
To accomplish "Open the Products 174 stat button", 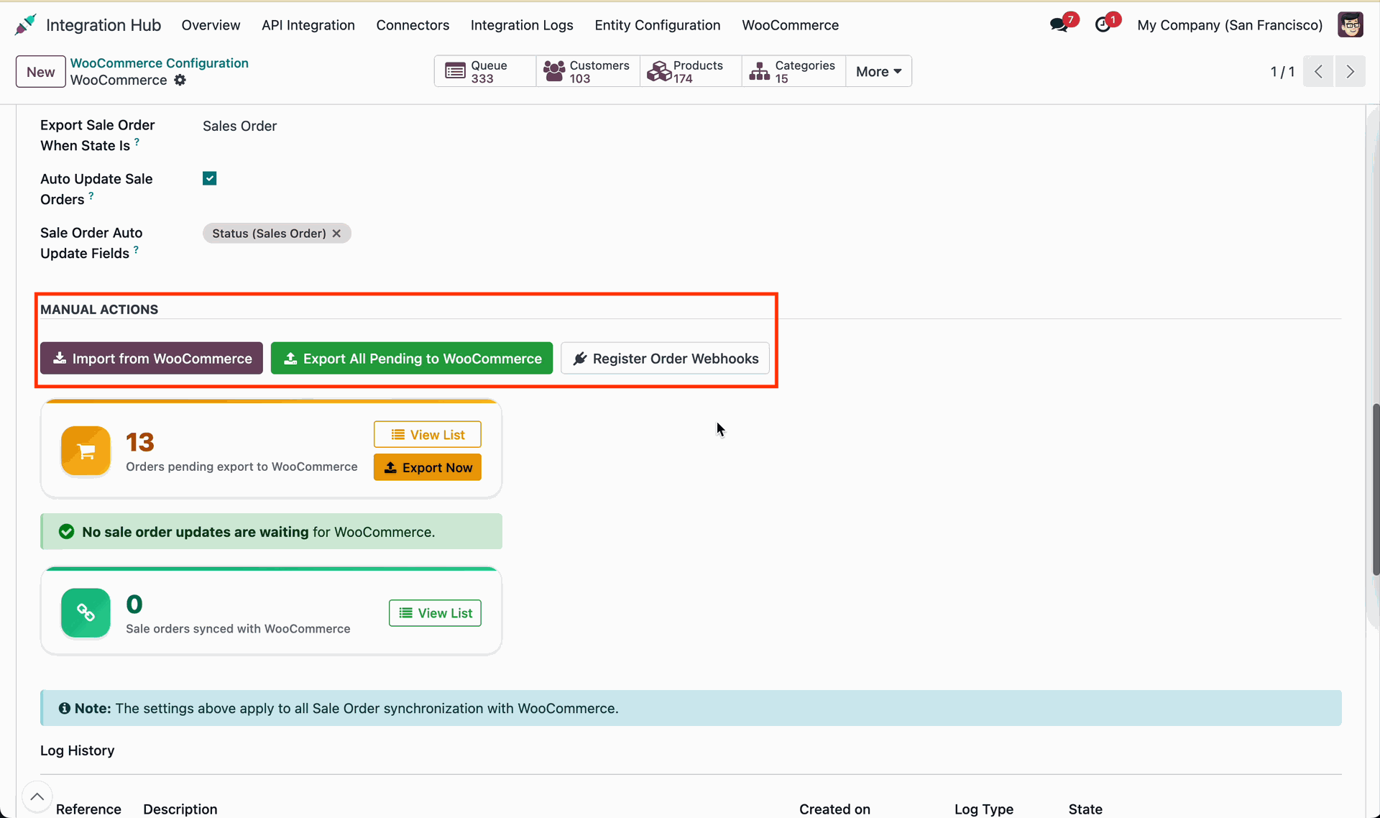I will (x=691, y=71).
